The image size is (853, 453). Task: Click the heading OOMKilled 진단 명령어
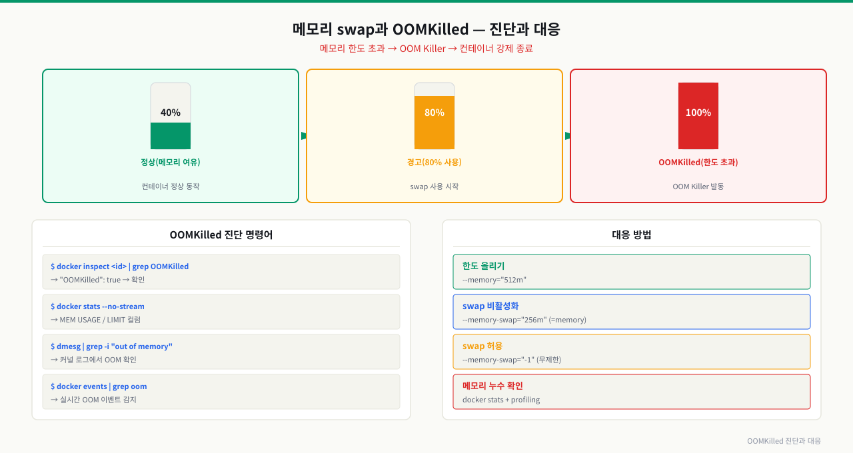(x=221, y=234)
